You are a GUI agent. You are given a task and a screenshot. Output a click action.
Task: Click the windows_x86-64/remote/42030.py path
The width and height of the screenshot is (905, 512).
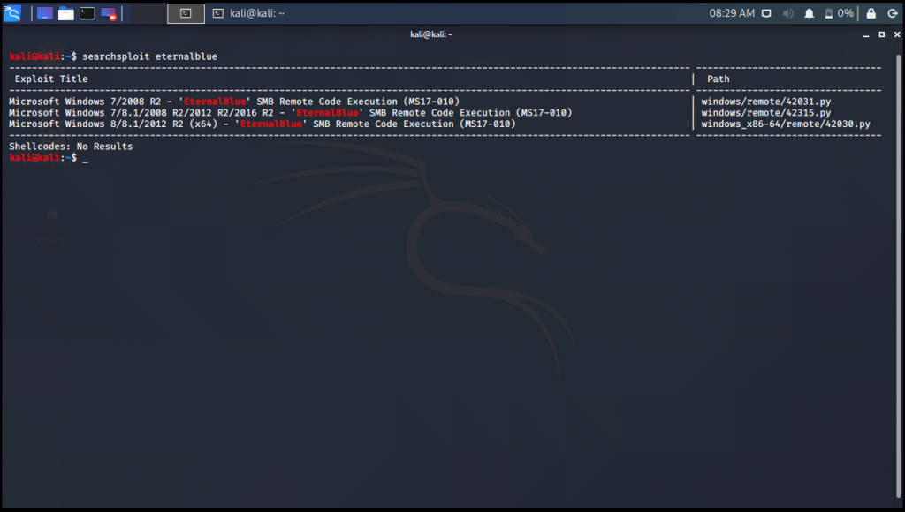coord(785,124)
